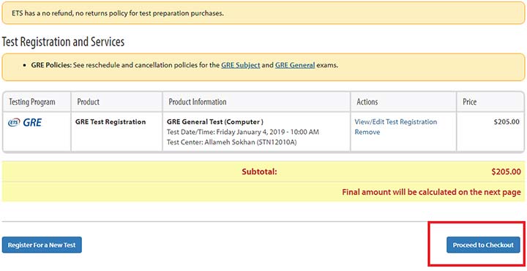
Task: Open the GRE General policy link
Action: click(295, 65)
